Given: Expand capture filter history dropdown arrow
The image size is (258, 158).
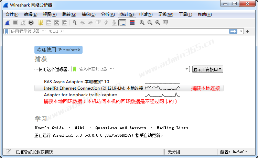Looking at the screenshot, I should point(187,69).
